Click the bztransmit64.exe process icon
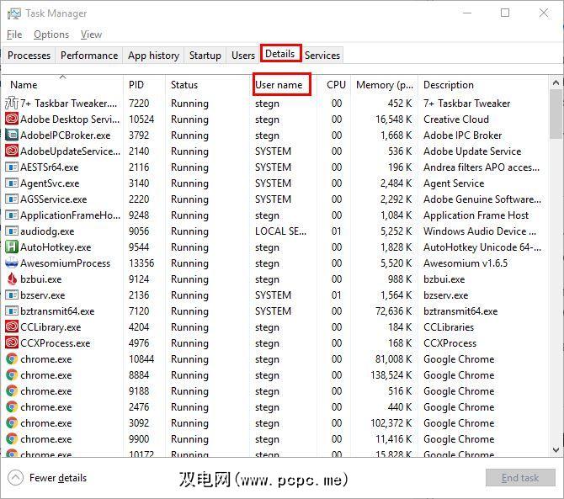The height and width of the screenshot is (499, 564). tap(12, 311)
